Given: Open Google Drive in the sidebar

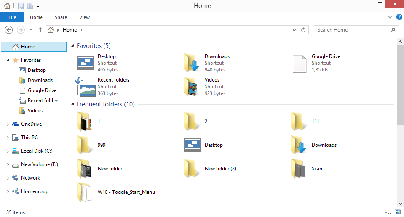Looking at the screenshot, I should click(x=42, y=90).
